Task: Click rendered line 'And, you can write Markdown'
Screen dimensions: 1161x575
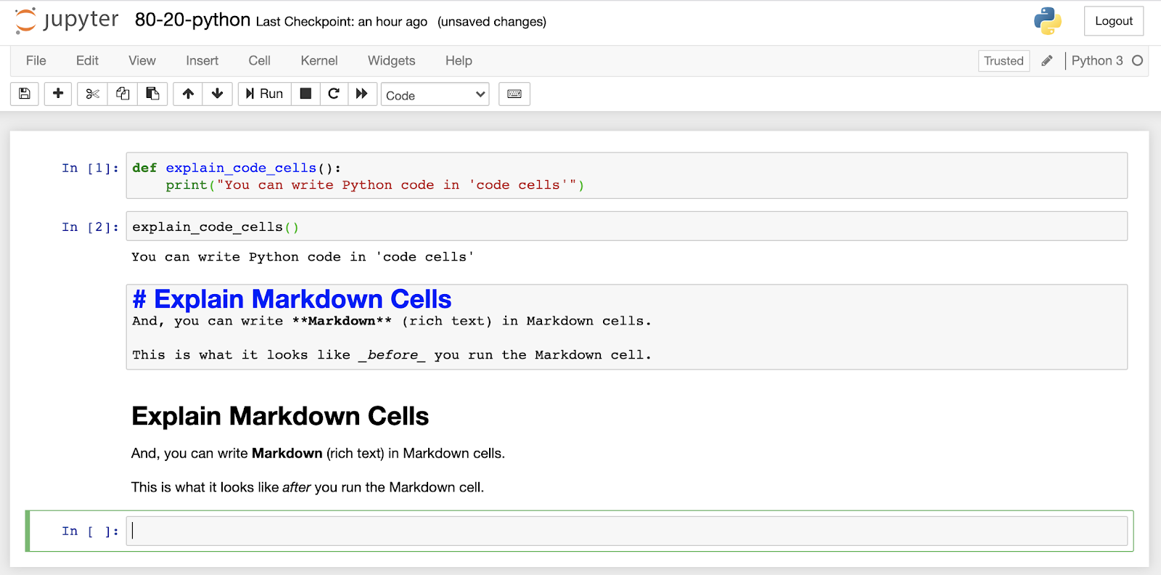Action: [x=318, y=453]
